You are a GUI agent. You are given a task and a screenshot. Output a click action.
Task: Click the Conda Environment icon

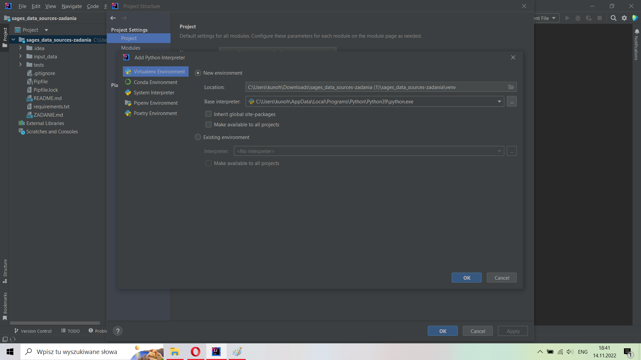point(128,82)
